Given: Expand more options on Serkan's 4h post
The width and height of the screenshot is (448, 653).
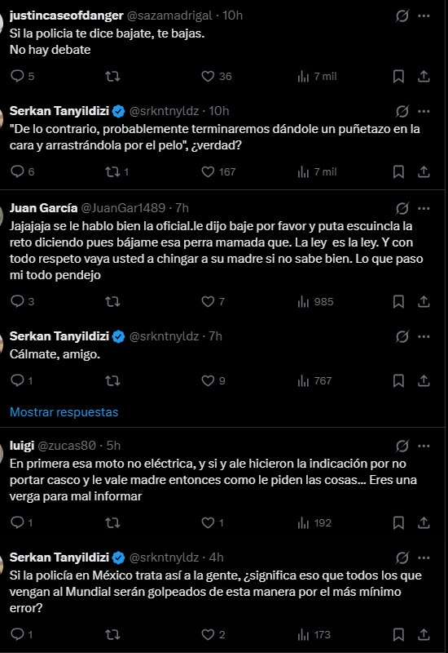Looking at the screenshot, I should coord(424,557).
